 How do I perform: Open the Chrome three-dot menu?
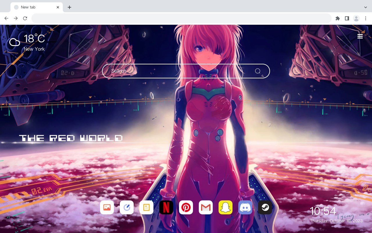pos(366,18)
